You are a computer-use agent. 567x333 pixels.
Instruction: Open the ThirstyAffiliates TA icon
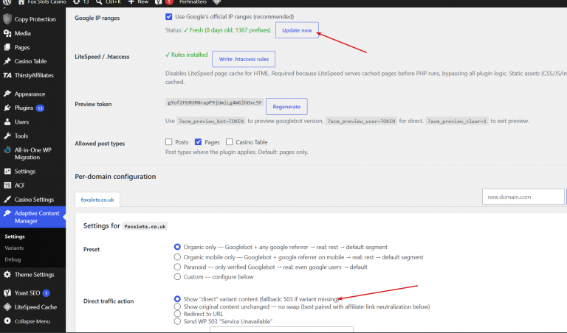tap(7, 75)
